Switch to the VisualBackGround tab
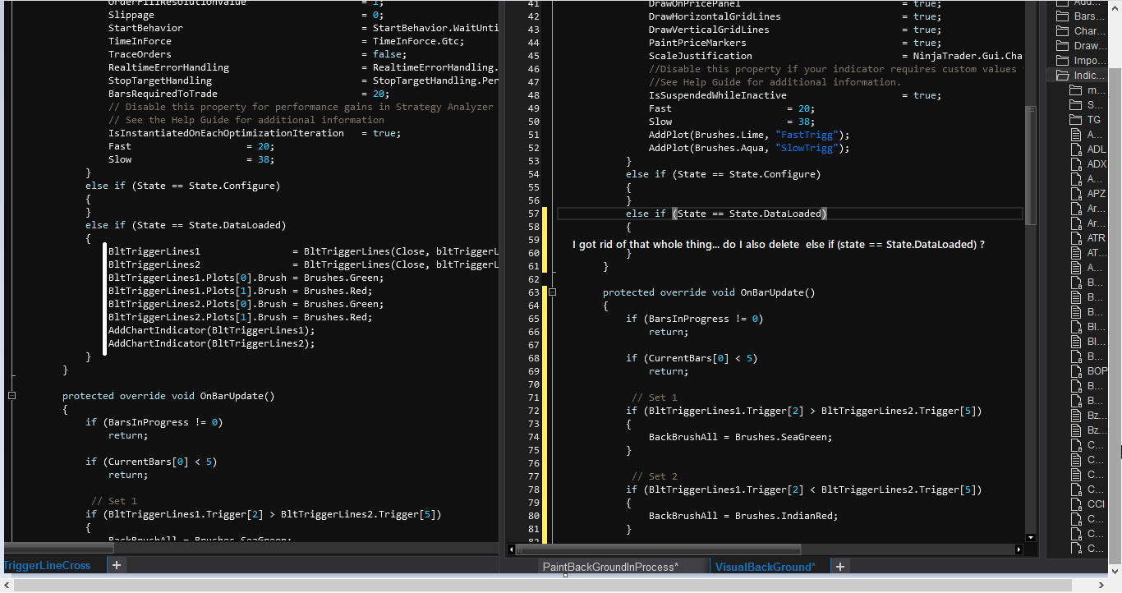 (765, 567)
